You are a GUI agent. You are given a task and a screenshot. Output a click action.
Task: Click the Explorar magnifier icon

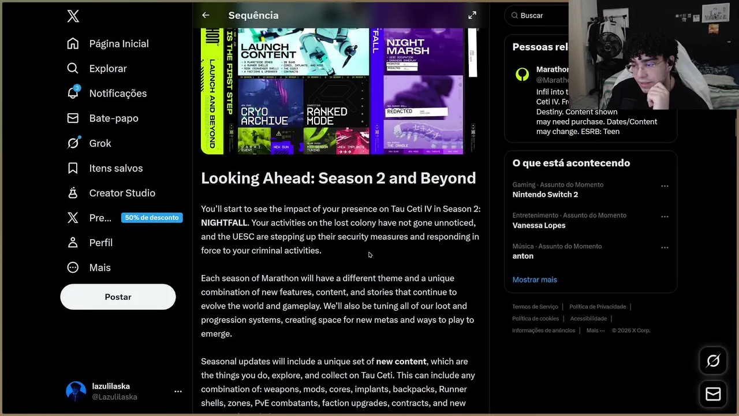click(x=73, y=68)
